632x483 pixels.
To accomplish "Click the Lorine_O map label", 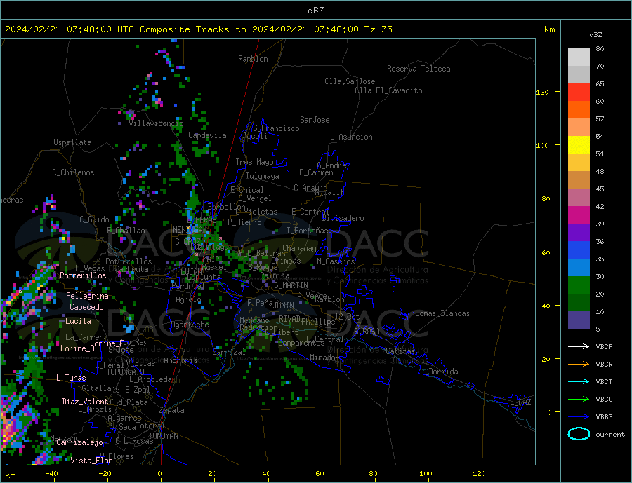I will 77,348.
